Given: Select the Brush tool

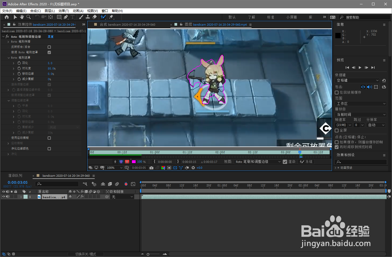Looking at the screenshot, I should [x=81, y=17].
